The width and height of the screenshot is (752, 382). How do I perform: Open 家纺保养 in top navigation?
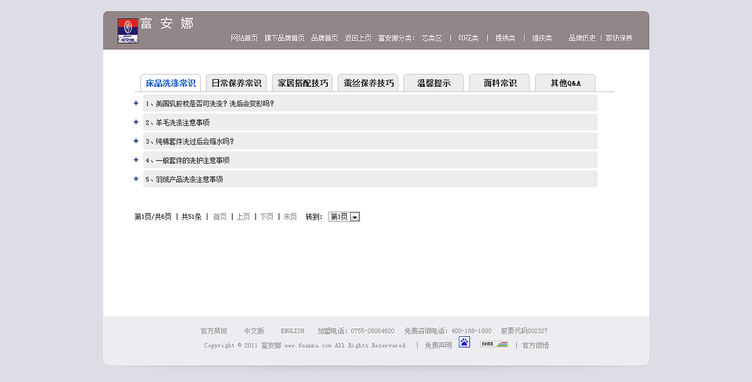[x=619, y=38]
